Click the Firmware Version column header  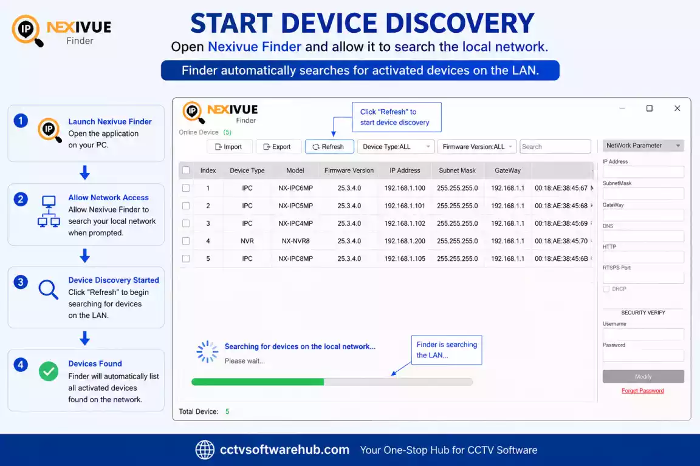[349, 171]
